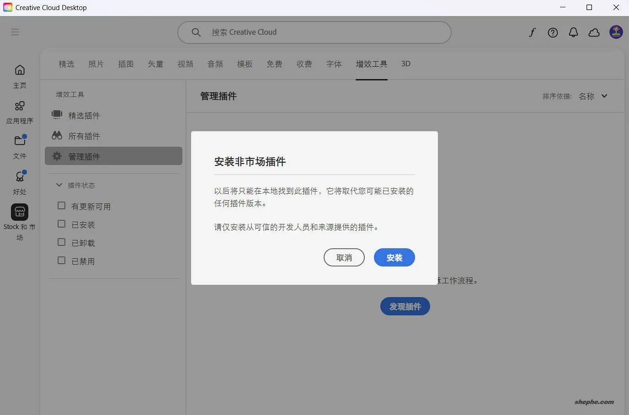Switch to the 模板 tab
The width and height of the screenshot is (629, 415).
click(x=245, y=64)
